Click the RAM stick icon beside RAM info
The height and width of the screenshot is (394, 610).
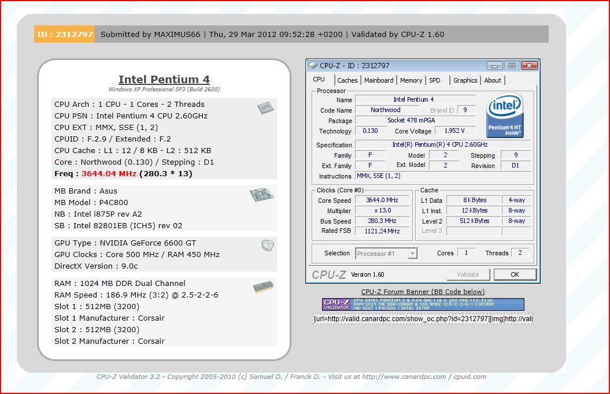point(264,287)
